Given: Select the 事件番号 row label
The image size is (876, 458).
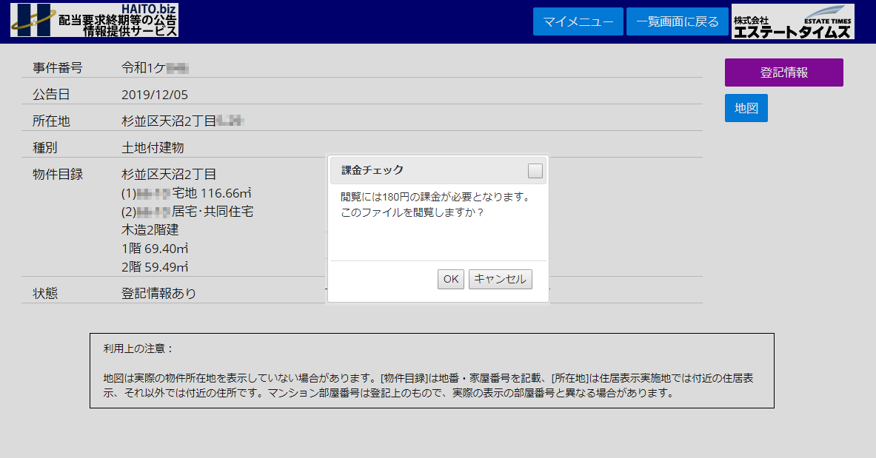Looking at the screenshot, I should 58,68.
